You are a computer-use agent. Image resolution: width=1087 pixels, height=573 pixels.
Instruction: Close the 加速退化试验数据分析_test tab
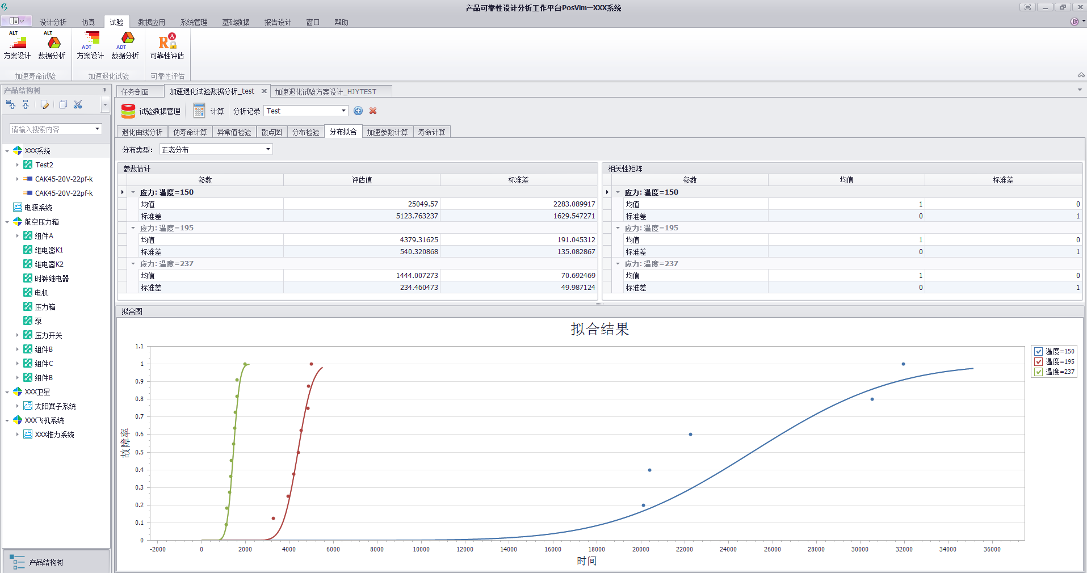point(264,91)
